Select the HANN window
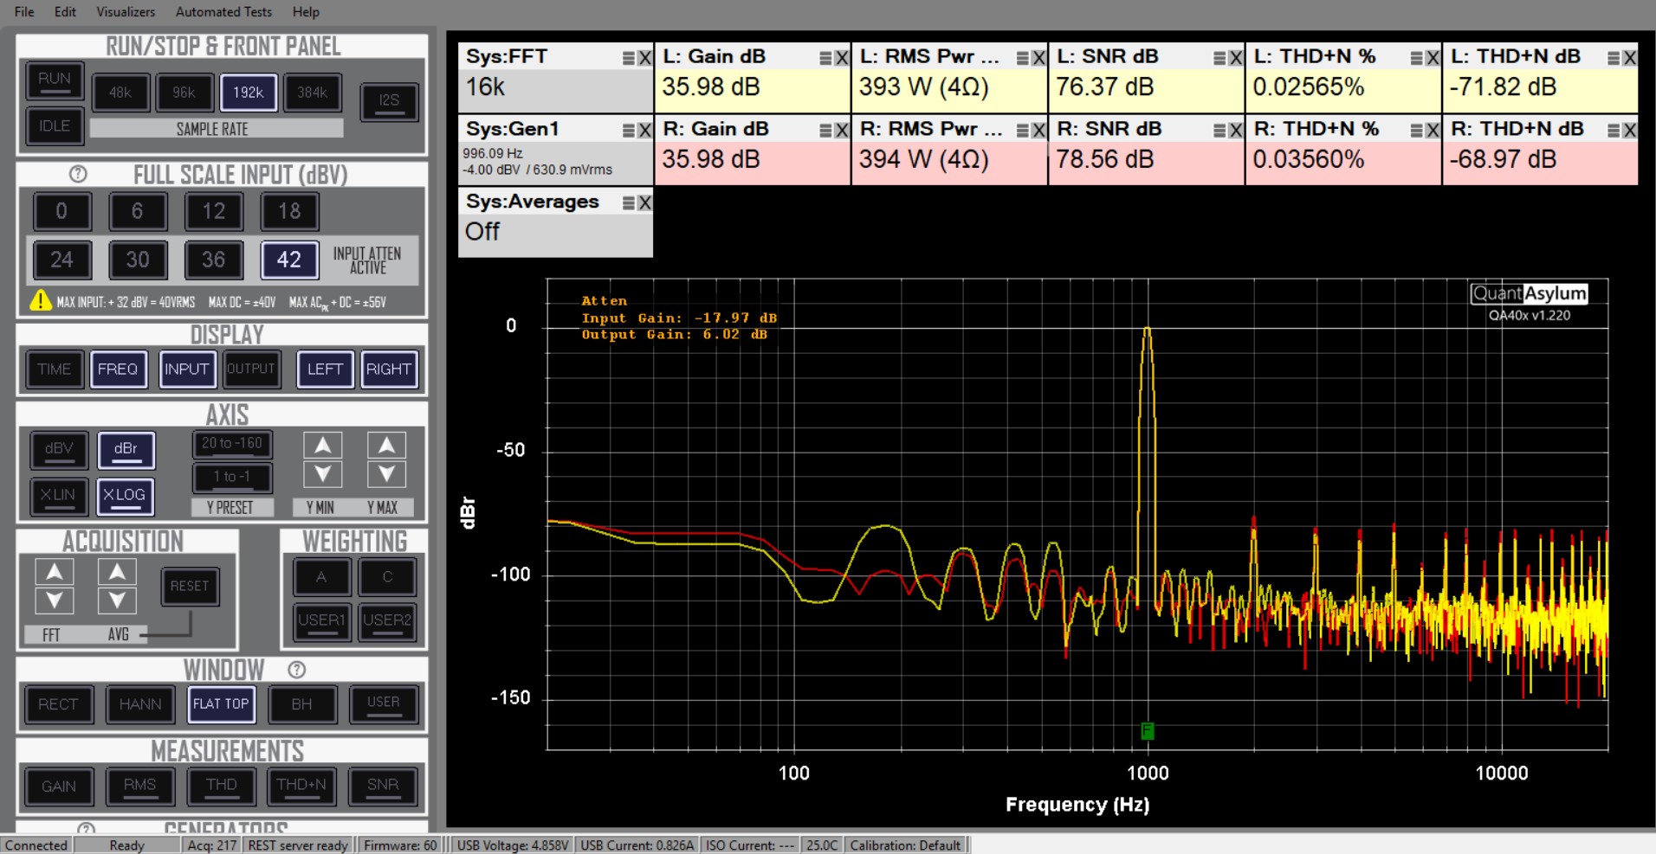This screenshot has width=1656, height=854. pos(140,705)
